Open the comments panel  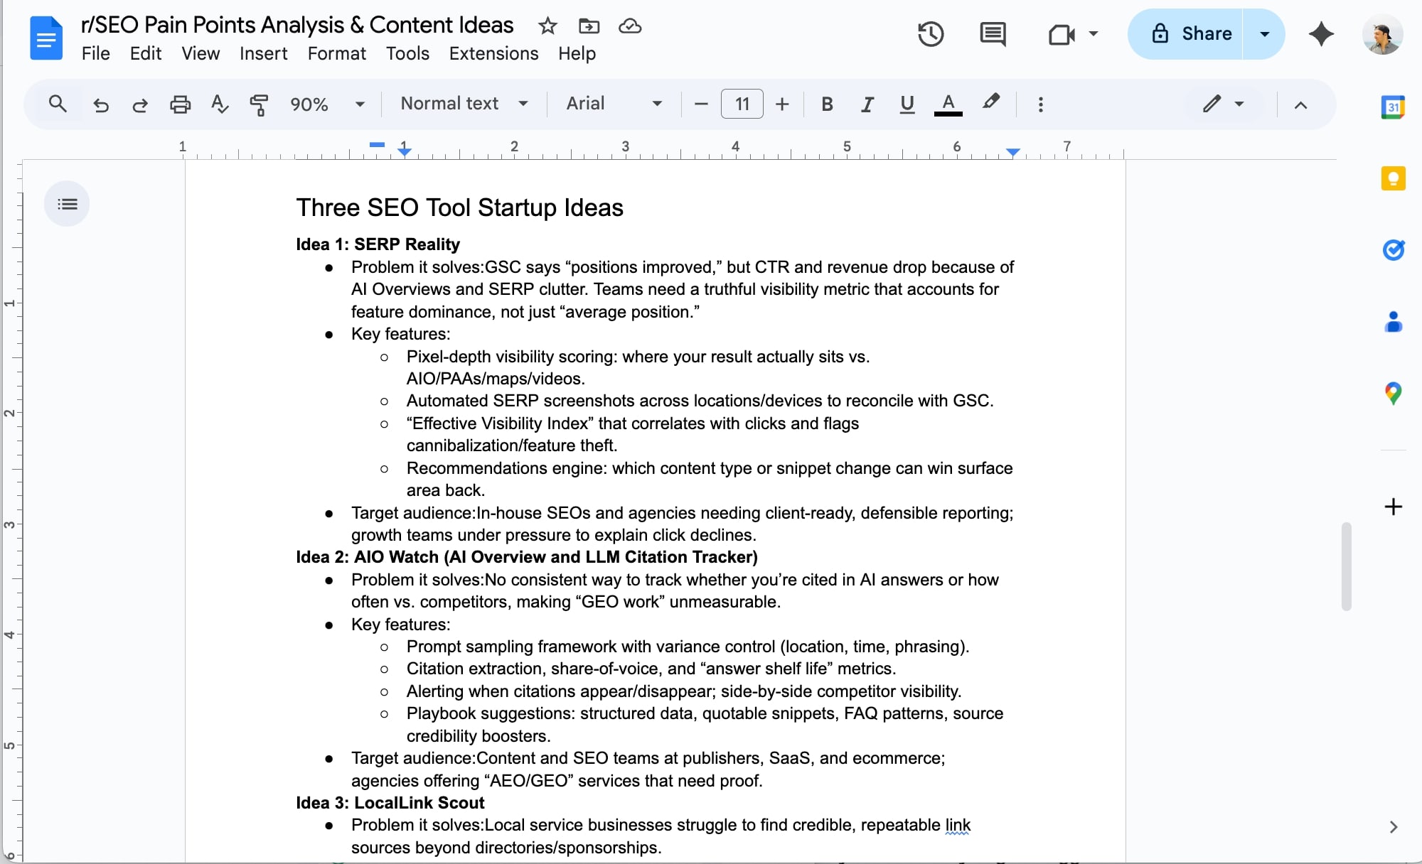(x=992, y=33)
